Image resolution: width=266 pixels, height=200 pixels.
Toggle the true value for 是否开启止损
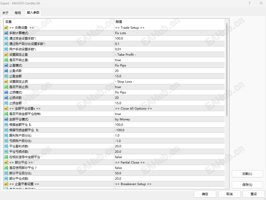pos(169,87)
